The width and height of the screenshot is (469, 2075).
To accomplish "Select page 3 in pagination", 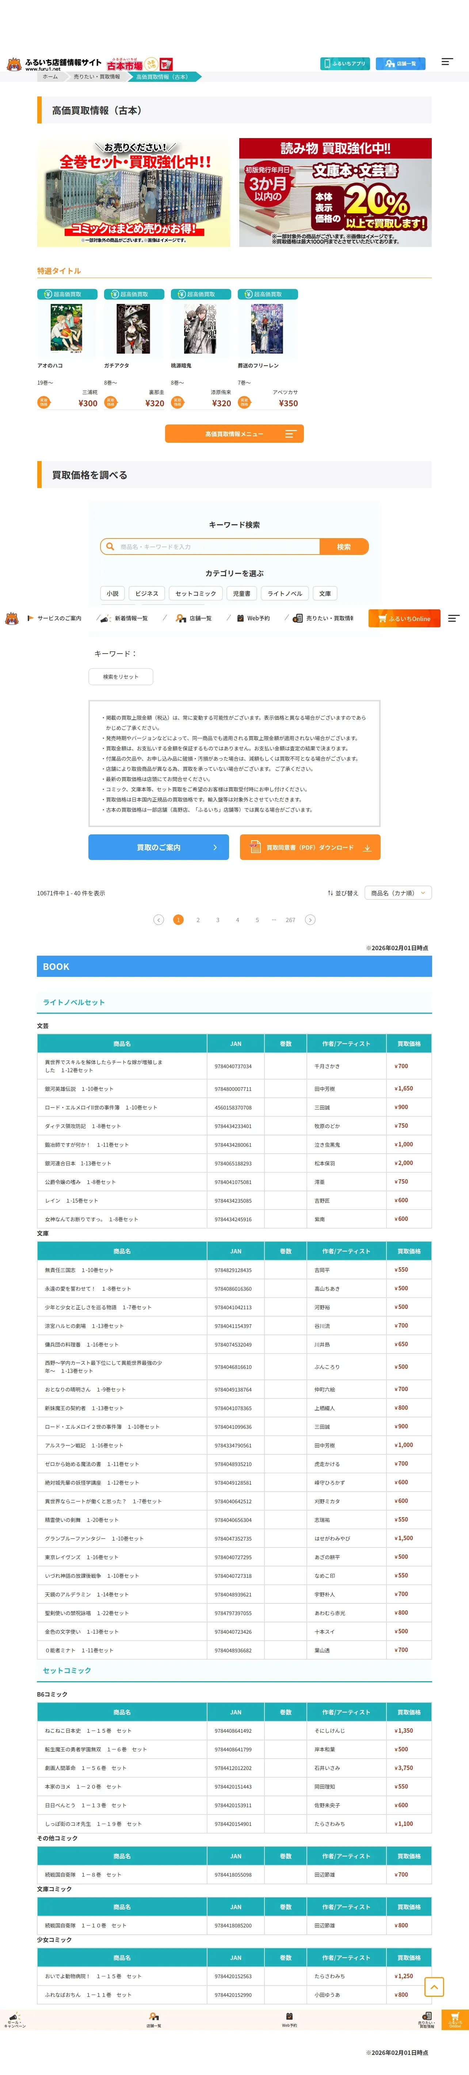I will pyautogui.click(x=218, y=920).
